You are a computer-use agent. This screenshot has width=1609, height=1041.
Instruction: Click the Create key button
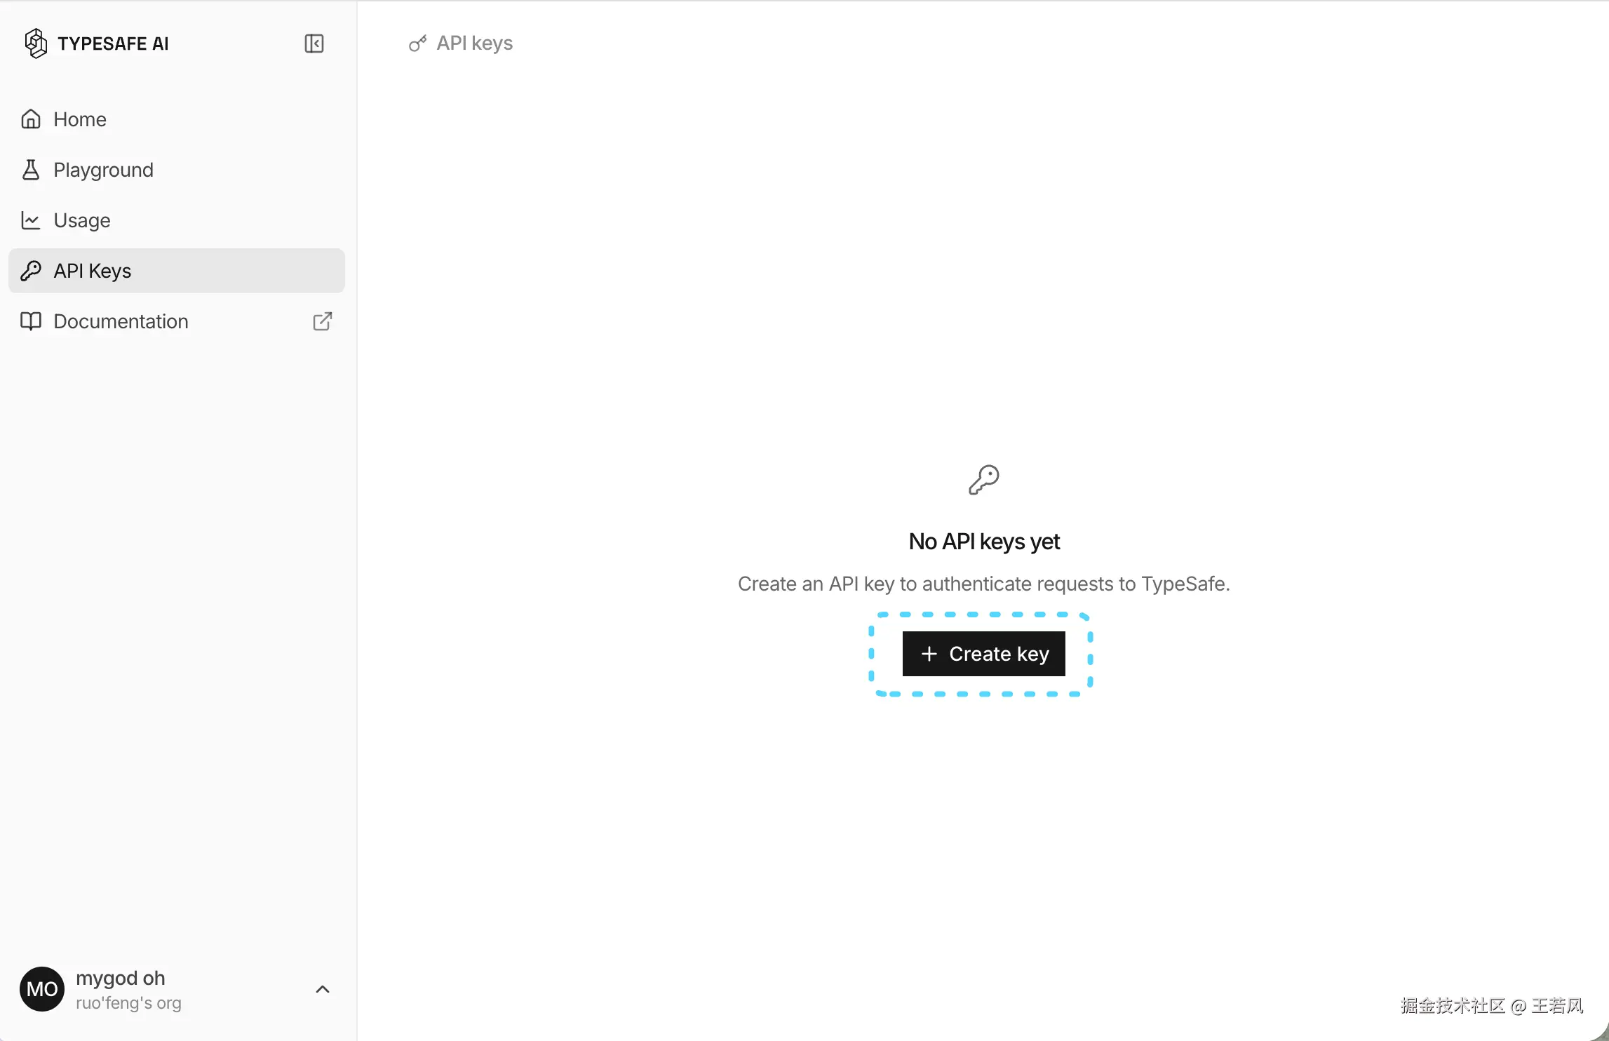click(984, 654)
